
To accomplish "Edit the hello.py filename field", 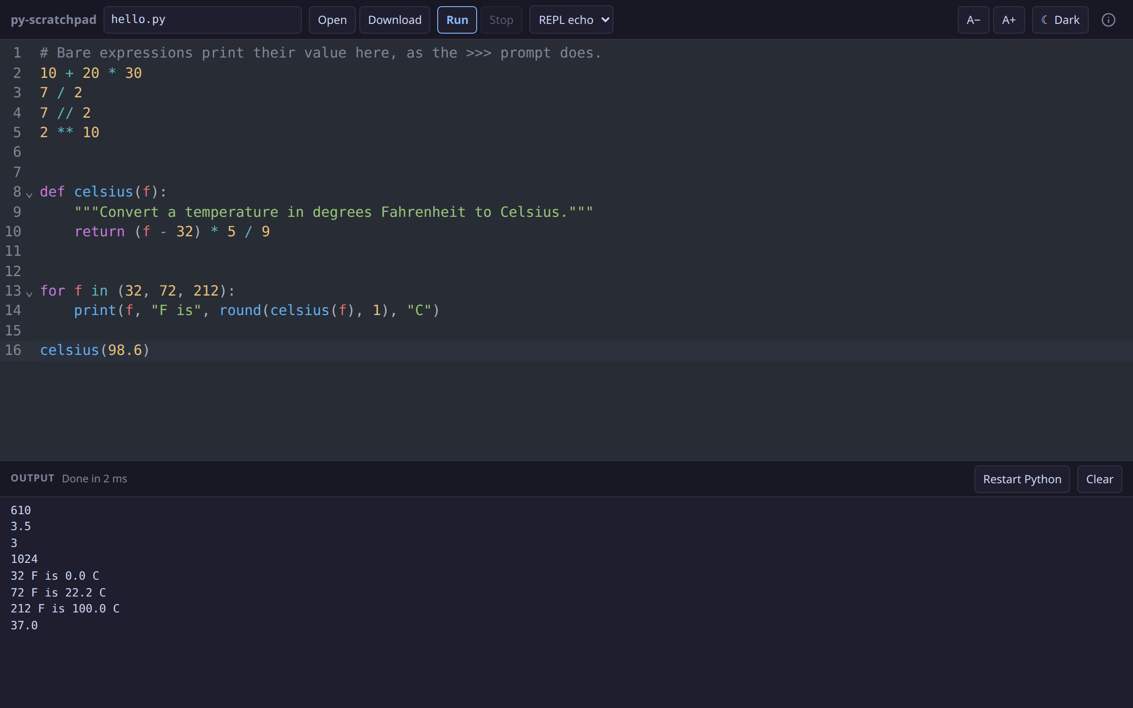I will (202, 19).
